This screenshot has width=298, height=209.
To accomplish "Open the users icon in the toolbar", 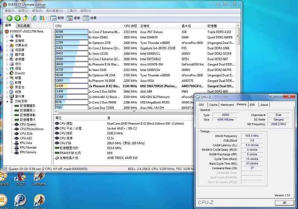I will (42, 18).
